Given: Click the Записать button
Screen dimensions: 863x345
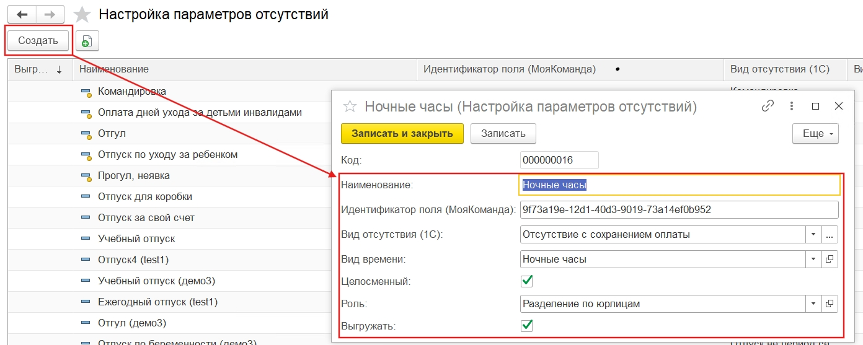Looking at the screenshot, I should pos(503,133).
